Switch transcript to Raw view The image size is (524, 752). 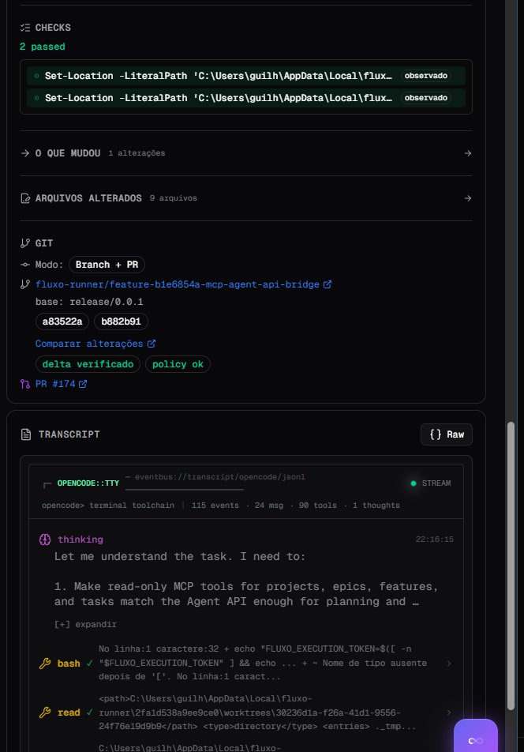[x=447, y=434]
